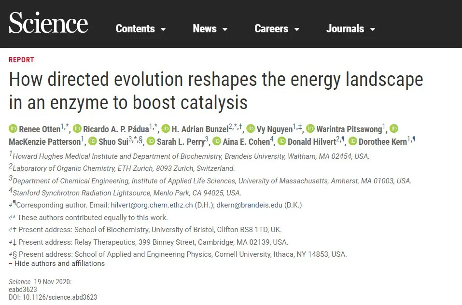462x305 pixels.
Task: Select author H. Adrian Bunzel
Action: (x=200, y=129)
